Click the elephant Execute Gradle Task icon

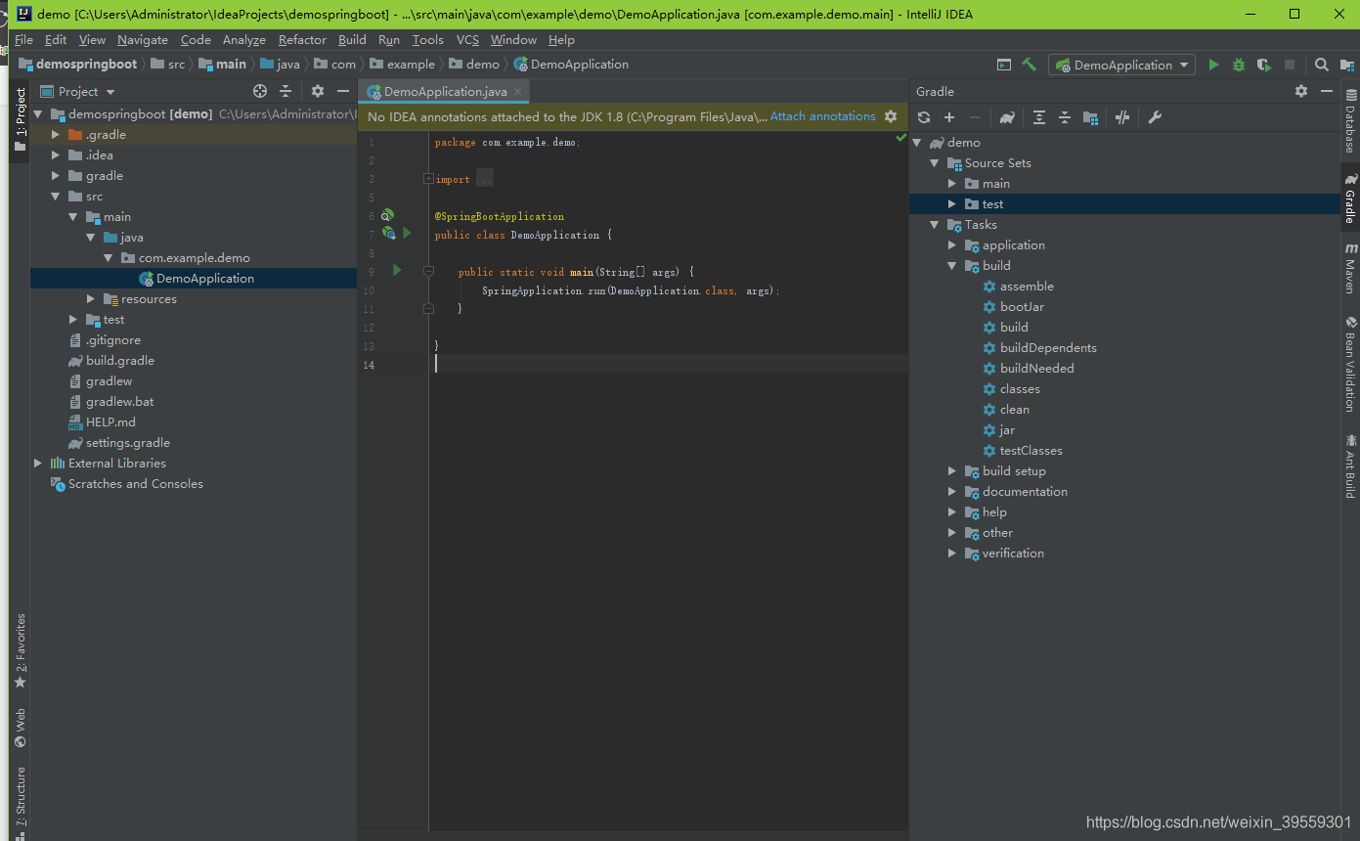pyautogui.click(x=1007, y=117)
